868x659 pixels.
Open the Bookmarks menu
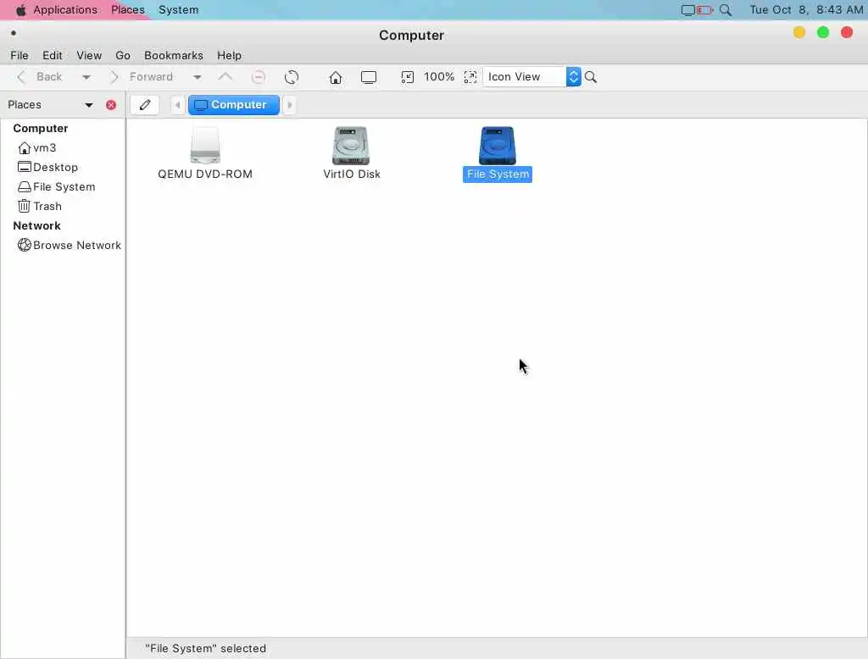174,55
